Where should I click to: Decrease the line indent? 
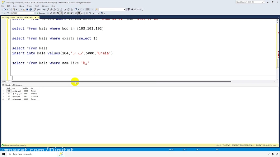click(x=94, y=13)
